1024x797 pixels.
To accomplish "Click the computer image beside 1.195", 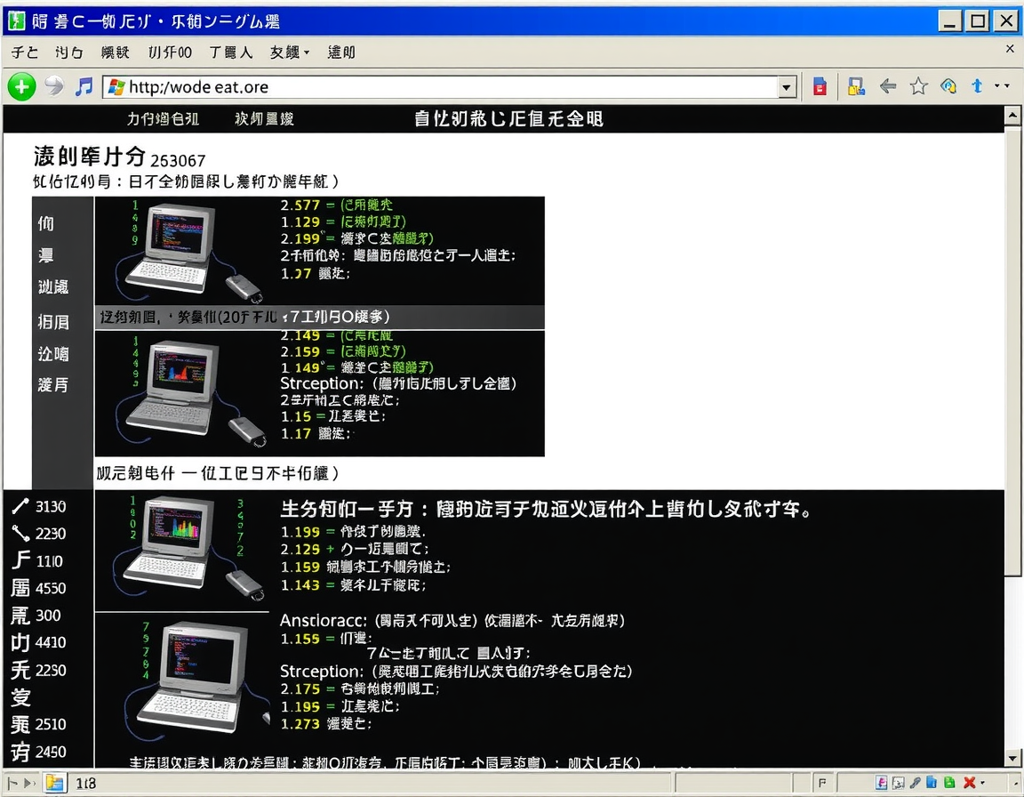I will [x=196, y=680].
